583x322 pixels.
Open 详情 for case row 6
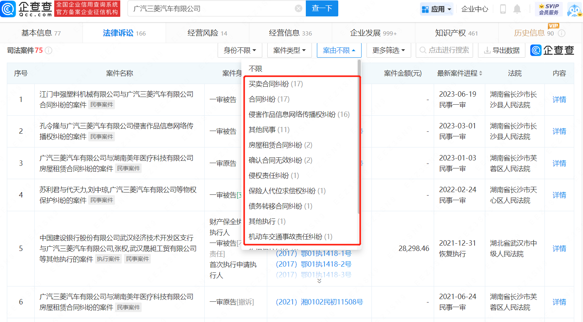tap(559, 302)
